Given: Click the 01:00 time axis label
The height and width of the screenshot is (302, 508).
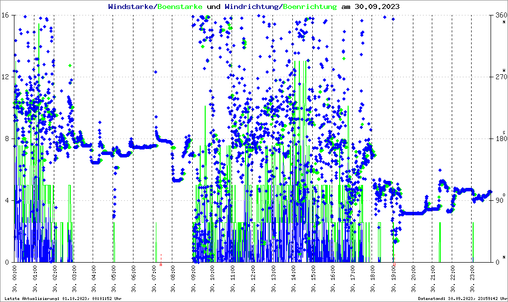Looking at the screenshot, I should pyautogui.click(x=34, y=279).
